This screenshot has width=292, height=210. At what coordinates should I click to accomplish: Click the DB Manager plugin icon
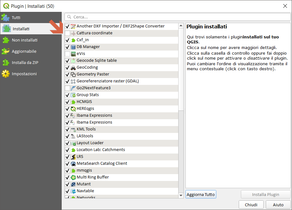click(x=73, y=47)
